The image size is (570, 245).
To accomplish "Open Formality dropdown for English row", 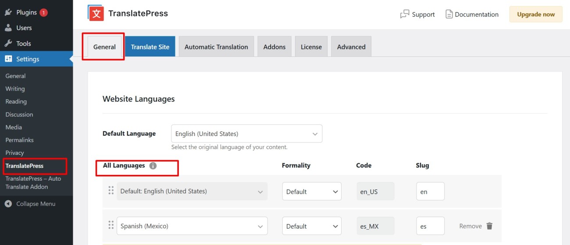I will [x=311, y=192].
